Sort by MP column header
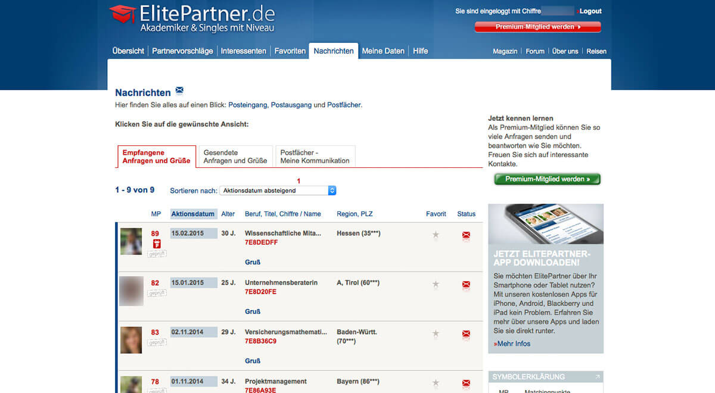This screenshot has width=715, height=393. [x=156, y=214]
